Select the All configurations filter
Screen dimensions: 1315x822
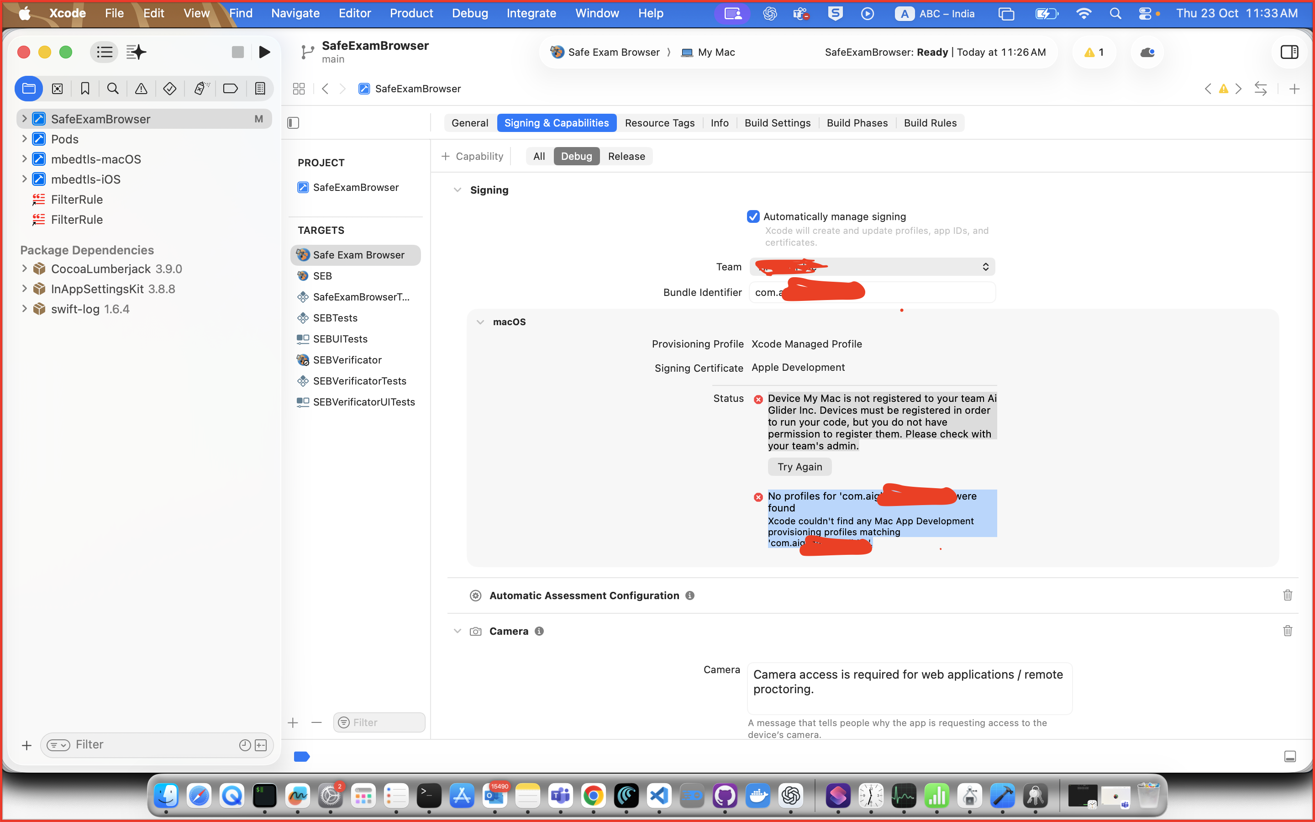[x=538, y=156]
